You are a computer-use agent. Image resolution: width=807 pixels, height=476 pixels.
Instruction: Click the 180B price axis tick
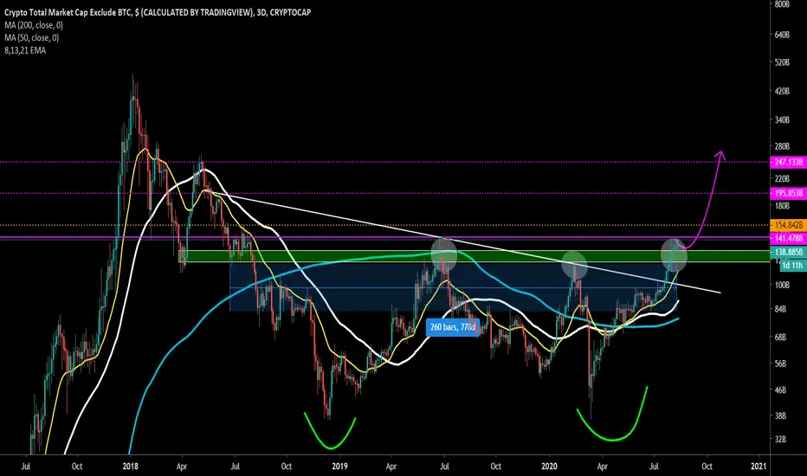(781, 206)
